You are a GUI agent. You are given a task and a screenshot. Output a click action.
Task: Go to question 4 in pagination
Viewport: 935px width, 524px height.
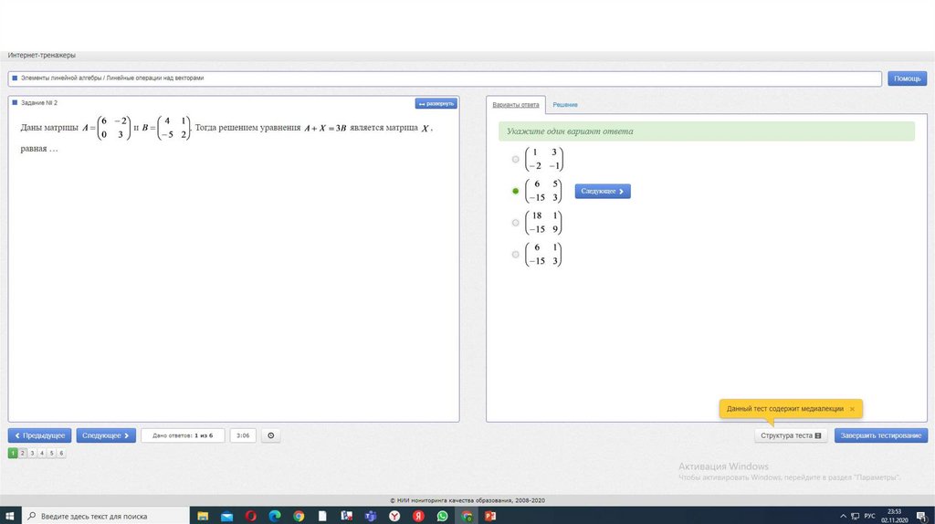click(41, 453)
